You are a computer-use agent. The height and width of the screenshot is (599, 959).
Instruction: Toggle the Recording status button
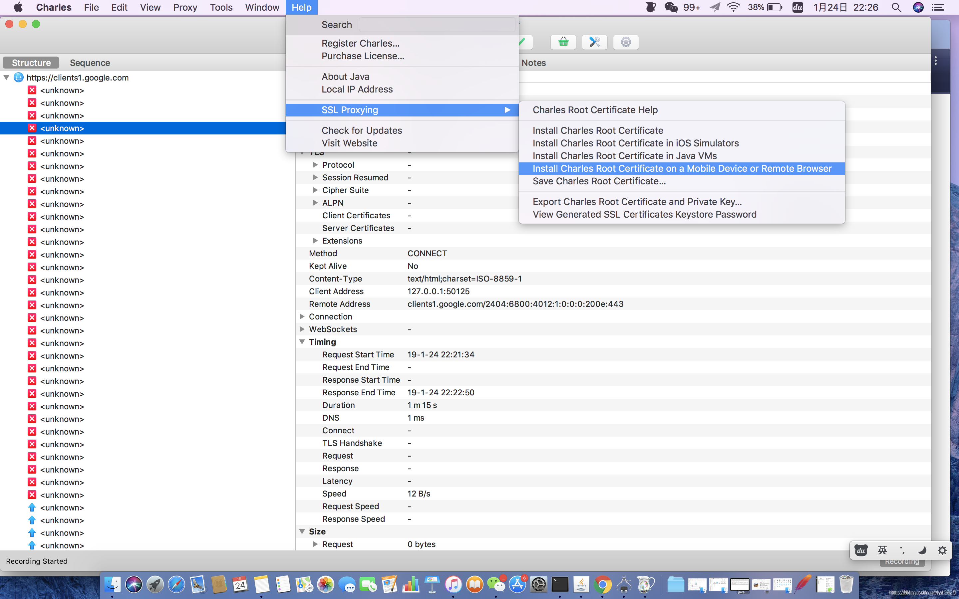(x=902, y=562)
